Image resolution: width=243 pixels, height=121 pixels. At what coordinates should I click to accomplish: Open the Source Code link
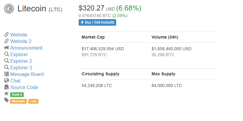pos(24,87)
